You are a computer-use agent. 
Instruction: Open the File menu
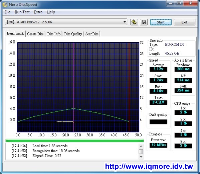(7, 12)
